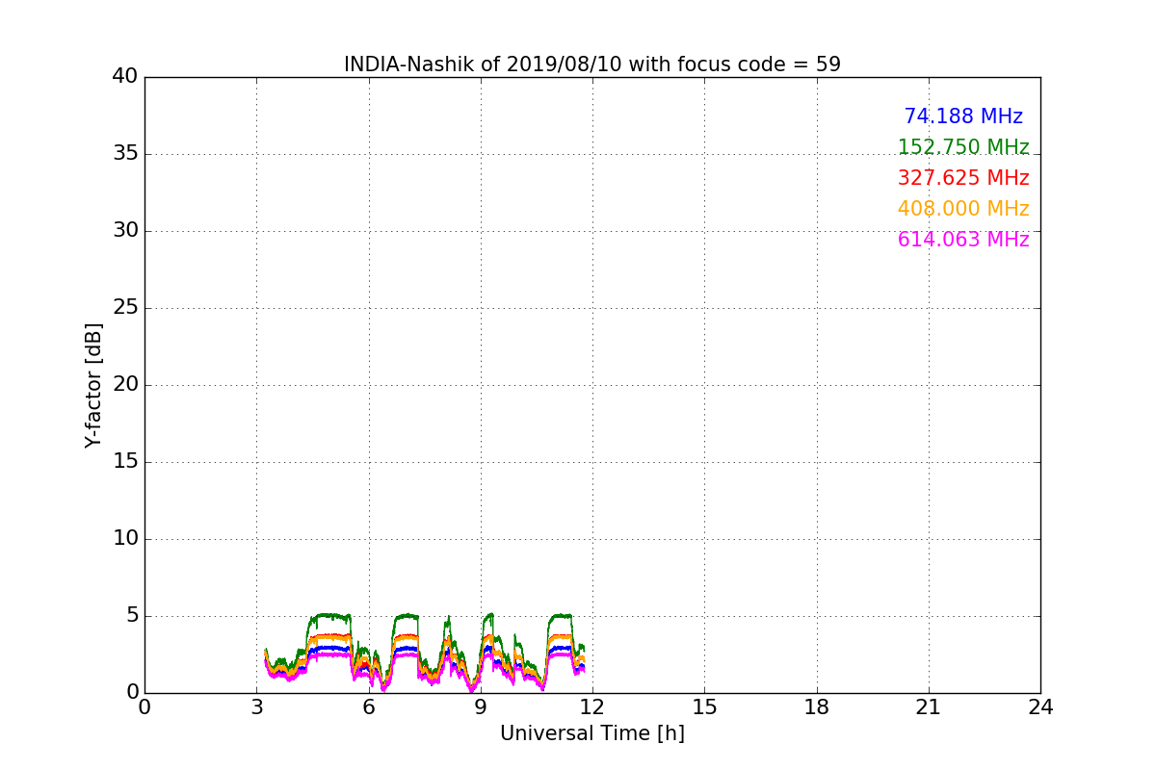This screenshot has width=1156, height=770.
Task: Click the x-axis tick label 15
Action: pos(705,707)
